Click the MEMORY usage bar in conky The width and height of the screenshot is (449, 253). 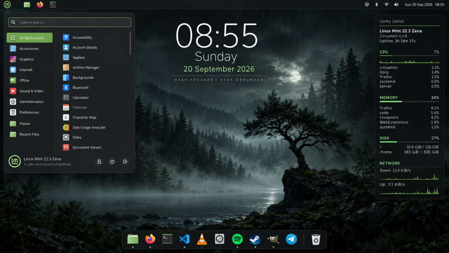tap(409, 102)
